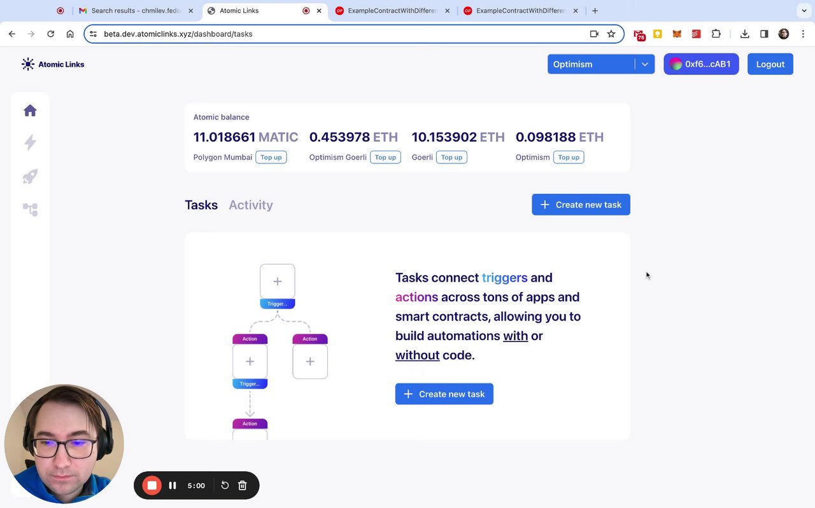Open the browser Downloads icon

coord(744,34)
